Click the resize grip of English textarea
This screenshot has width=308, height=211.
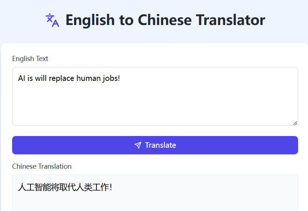pos(295,123)
